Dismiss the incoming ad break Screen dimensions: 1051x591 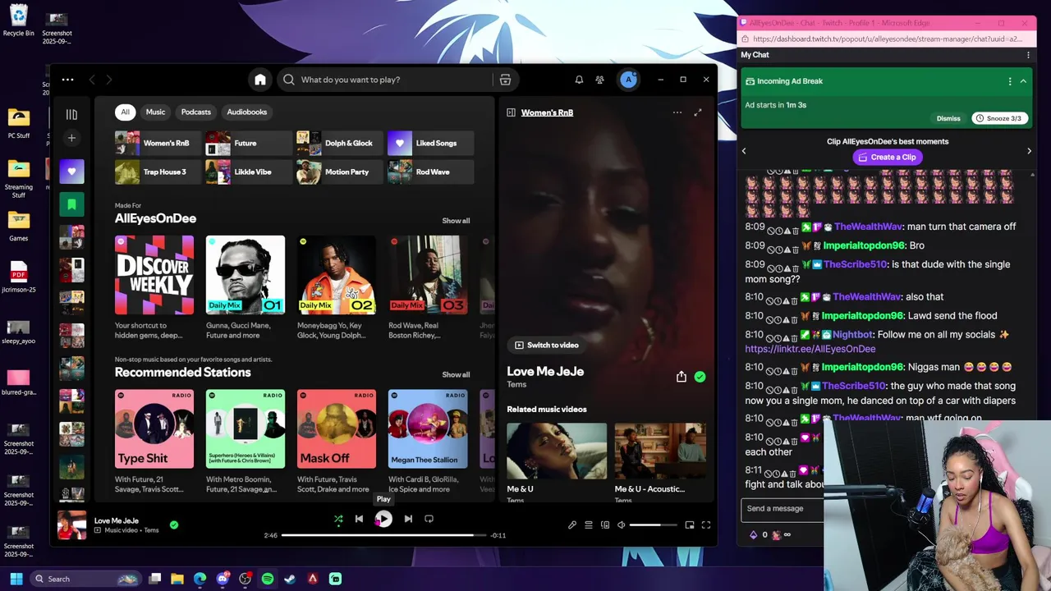point(948,118)
